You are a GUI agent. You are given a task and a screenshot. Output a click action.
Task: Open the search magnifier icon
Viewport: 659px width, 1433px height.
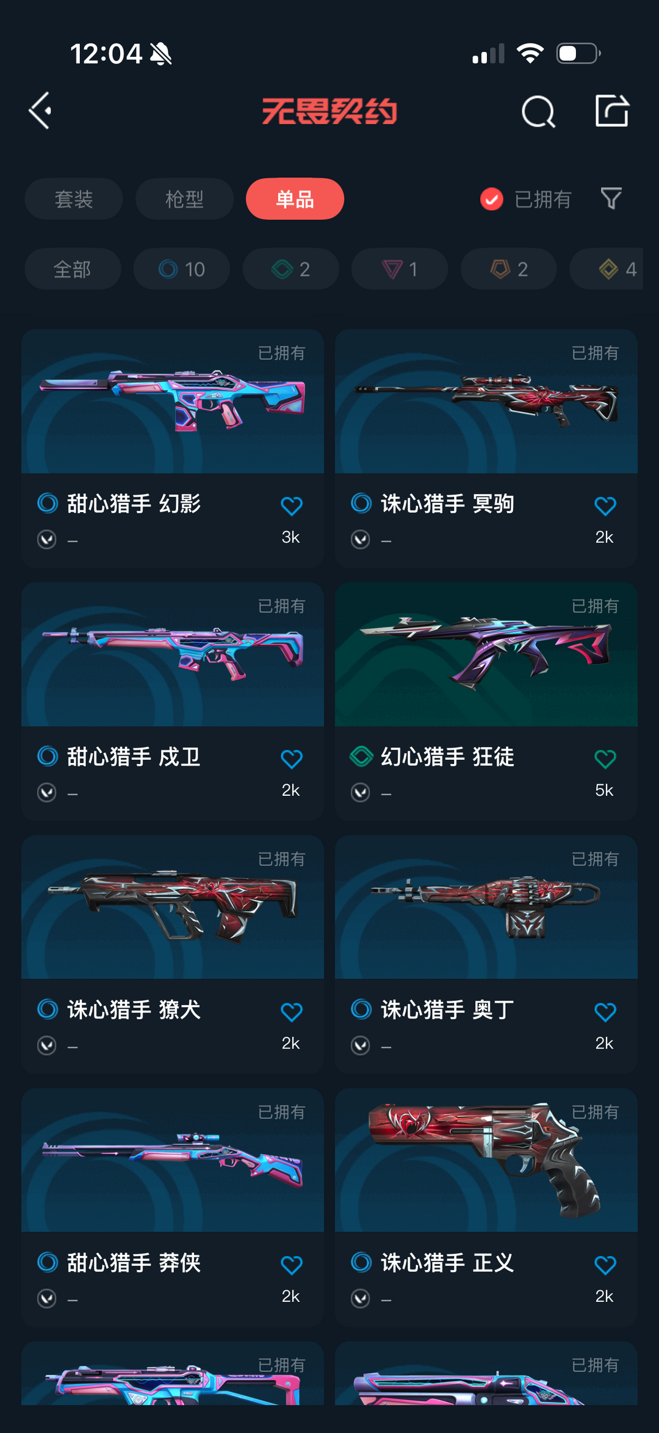tap(538, 112)
